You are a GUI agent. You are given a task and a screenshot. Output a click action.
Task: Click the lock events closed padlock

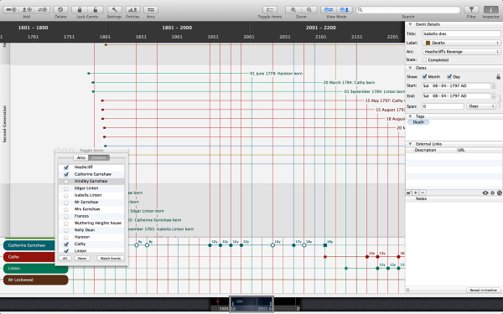pyautogui.click(x=80, y=10)
